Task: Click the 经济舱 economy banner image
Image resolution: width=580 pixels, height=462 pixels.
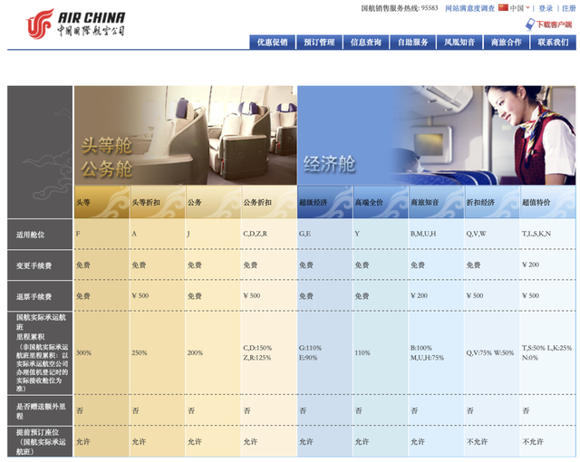Action: coord(437,135)
